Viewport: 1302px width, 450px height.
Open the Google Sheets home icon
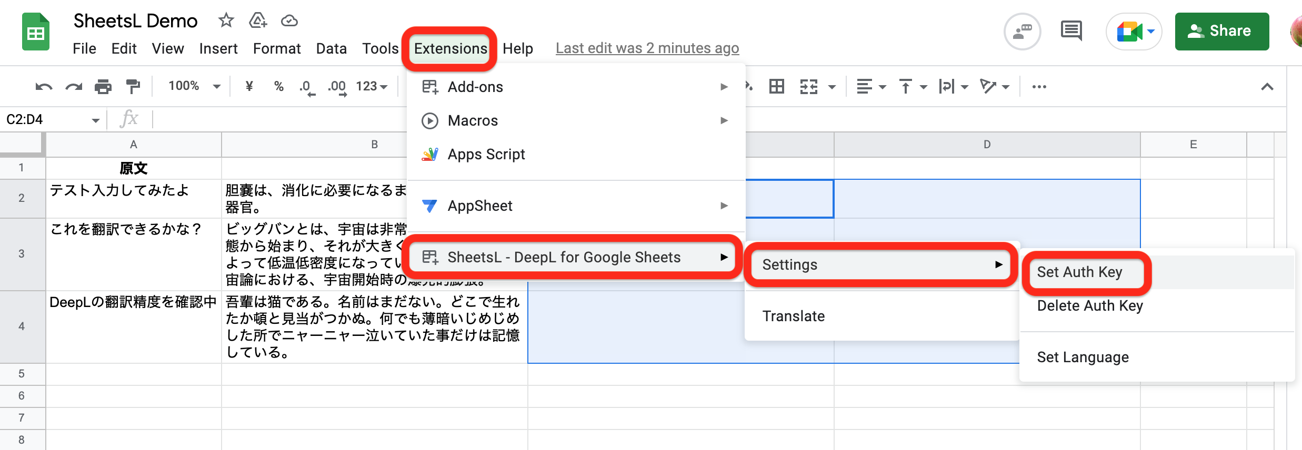click(x=36, y=33)
